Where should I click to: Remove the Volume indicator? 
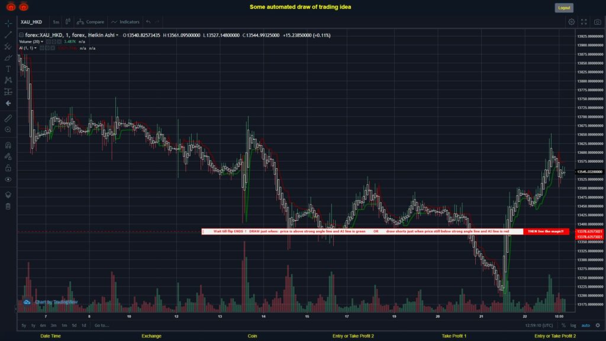coord(59,42)
